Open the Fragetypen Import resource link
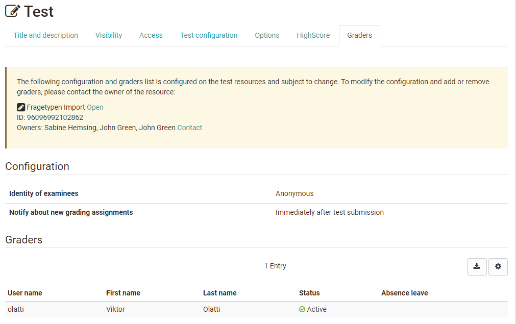 pos(95,107)
